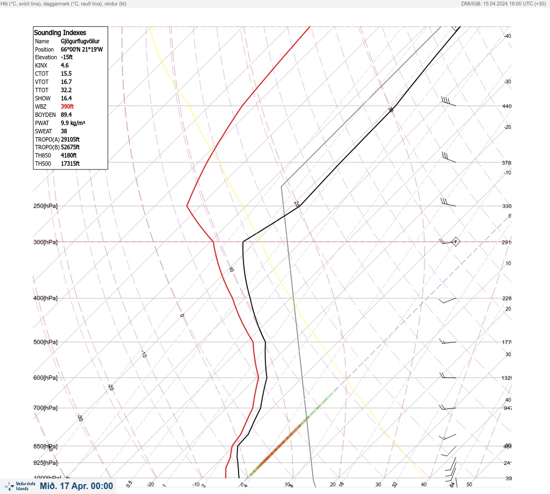Image resolution: width=550 pixels, height=494 pixels.
Task: Select the wind barb on the 440 height line
Action: coord(449,102)
